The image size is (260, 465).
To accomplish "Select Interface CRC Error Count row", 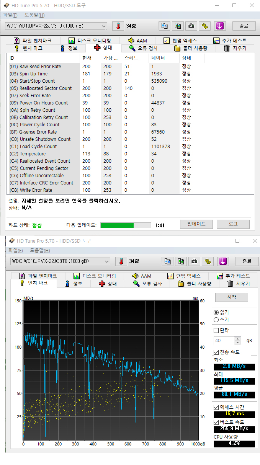I will point(106,183).
